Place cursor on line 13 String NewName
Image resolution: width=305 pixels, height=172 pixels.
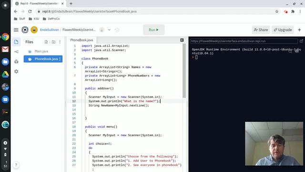119,106
